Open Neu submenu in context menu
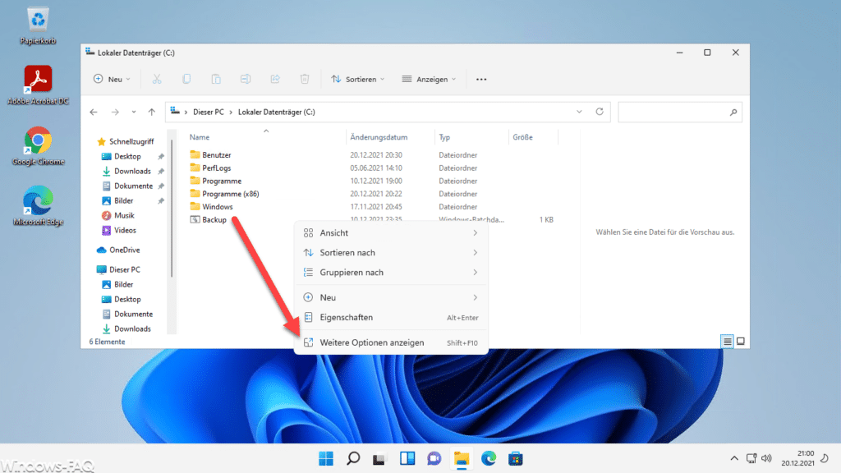This screenshot has width=841, height=473. (x=391, y=297)
